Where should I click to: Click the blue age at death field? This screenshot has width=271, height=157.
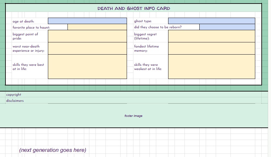pyautogui.click(x=87, y=21)
